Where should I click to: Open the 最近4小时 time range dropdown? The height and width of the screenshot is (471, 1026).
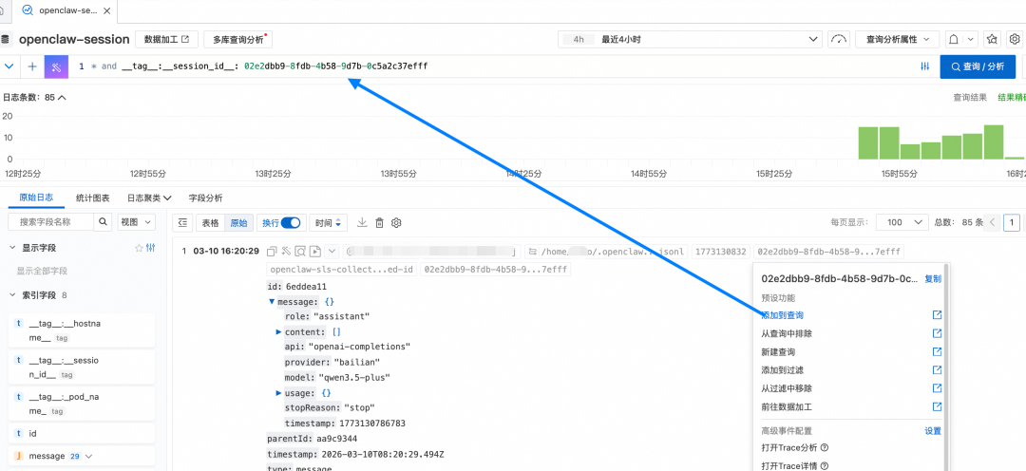pos(691,39)
